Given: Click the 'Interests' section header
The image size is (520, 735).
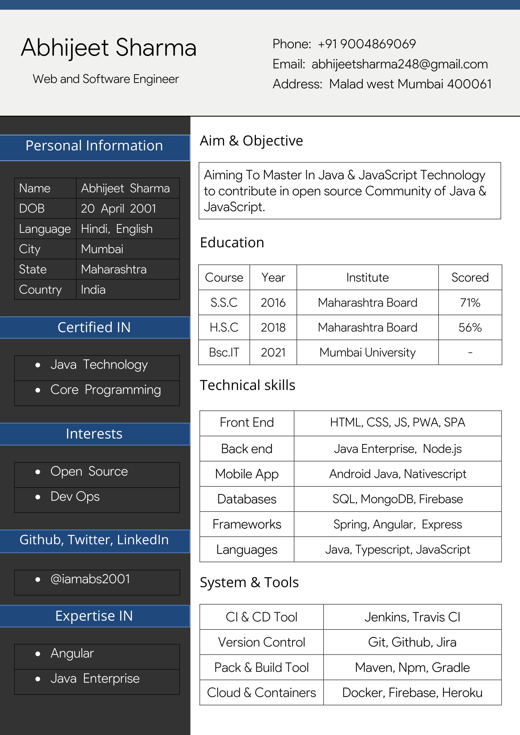Looking at the screenshot, I should (x=94, y=434).
